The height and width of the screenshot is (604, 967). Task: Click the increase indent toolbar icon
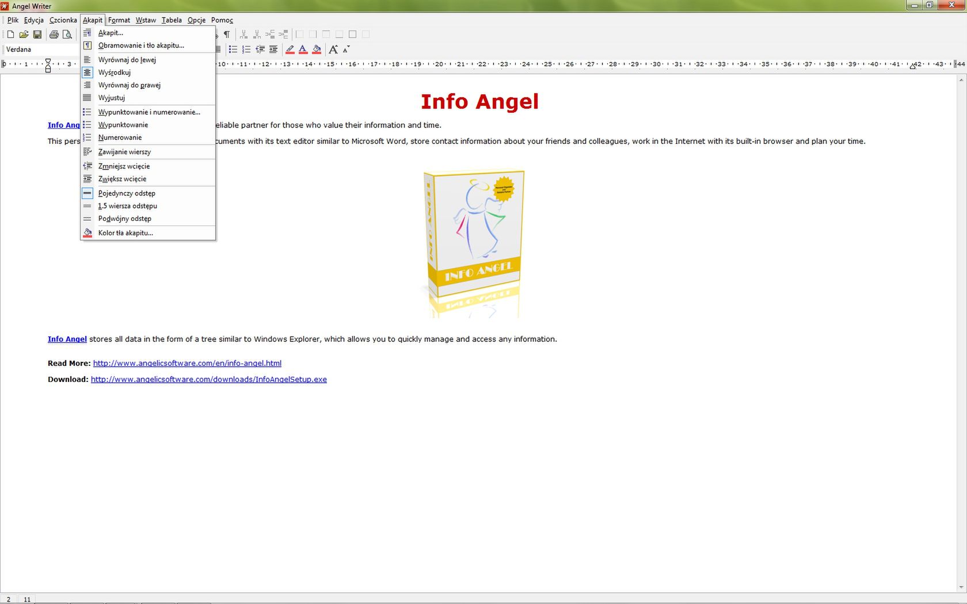pos(273,49)
